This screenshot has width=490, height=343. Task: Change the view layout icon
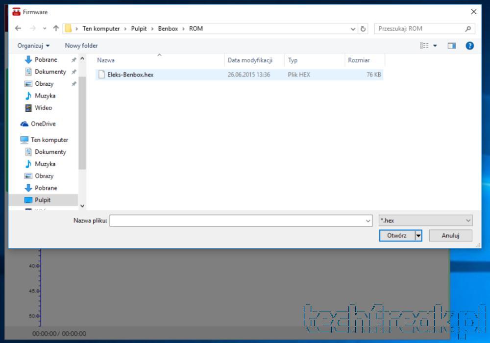tap(424, 46)
